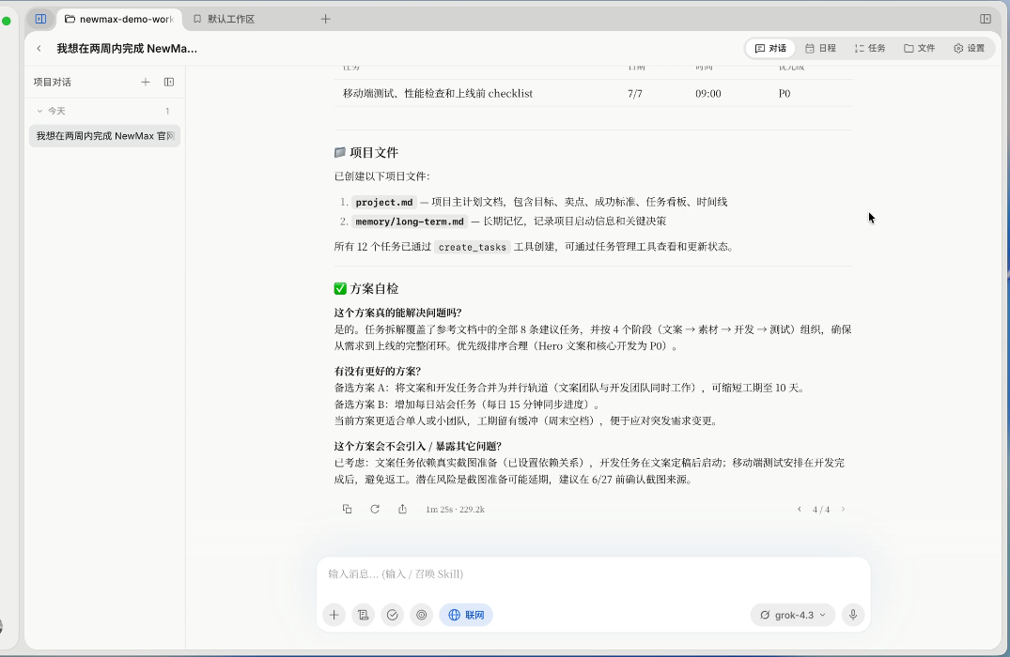Open the 任务 view tab
This screenshot has height=657, width=1010.
870,48
